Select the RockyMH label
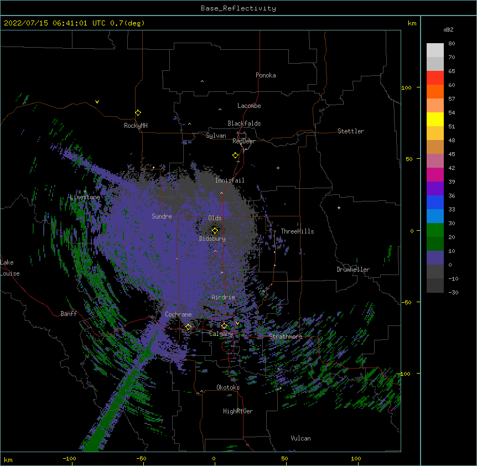The width and height of the screenshot is (477, 466). pos(136,126)
